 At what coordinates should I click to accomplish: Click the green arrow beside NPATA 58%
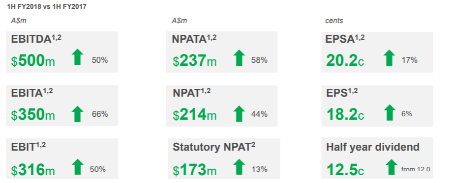click(x=239, y=57)
